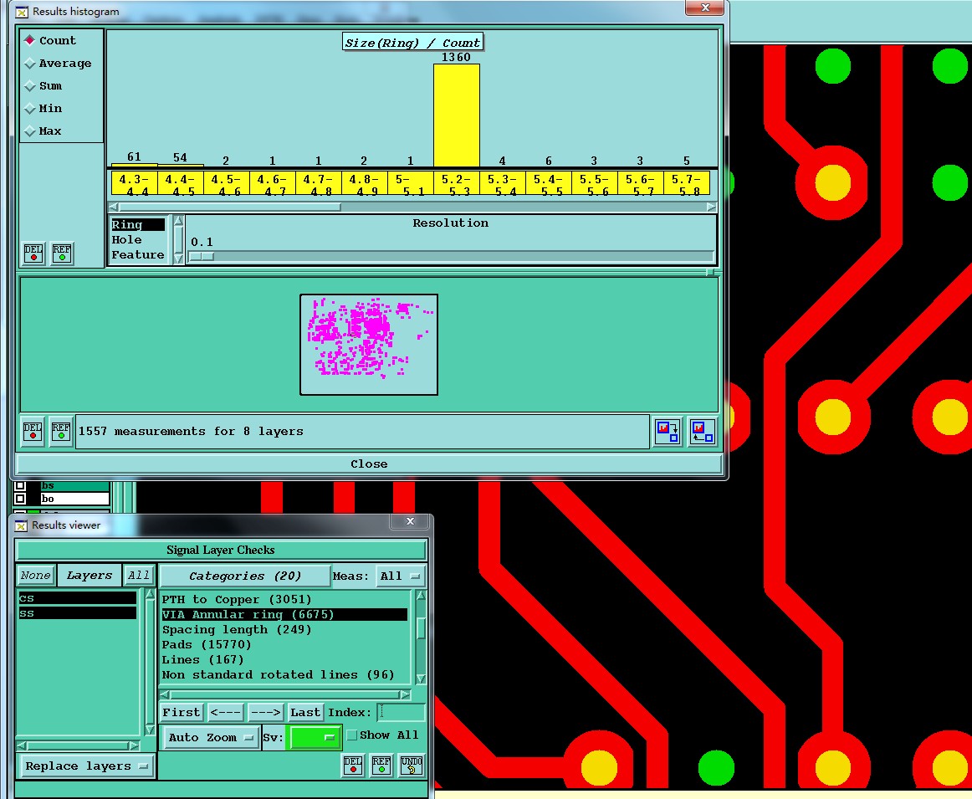Choose Feature in histogram attribute list
Viewport: 972px width, 799px height.
[138, 255]
